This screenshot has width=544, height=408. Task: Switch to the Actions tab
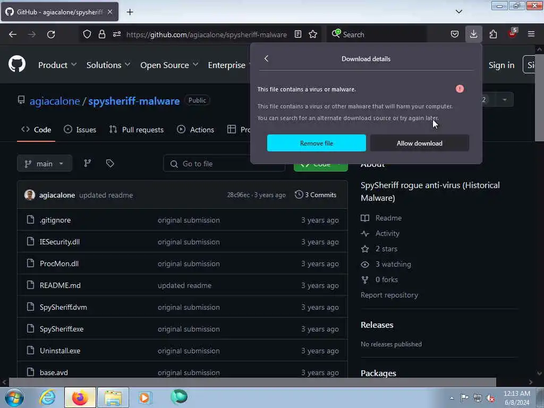pos(195,130)
